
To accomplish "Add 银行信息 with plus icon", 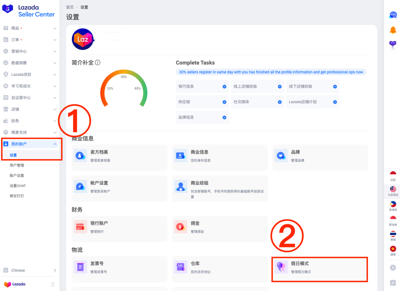I will 224,87.
